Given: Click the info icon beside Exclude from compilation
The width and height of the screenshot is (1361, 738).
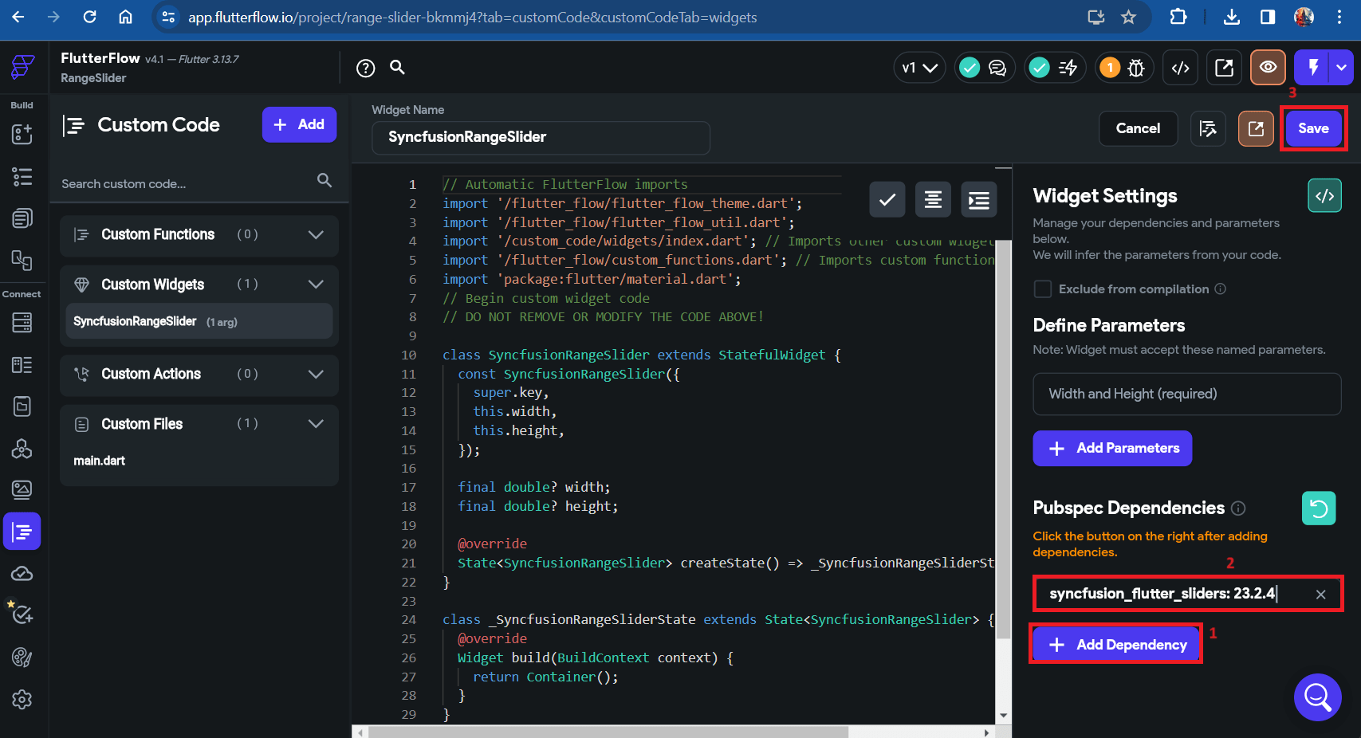Looking at the screenshot, I should [1220, 289].
